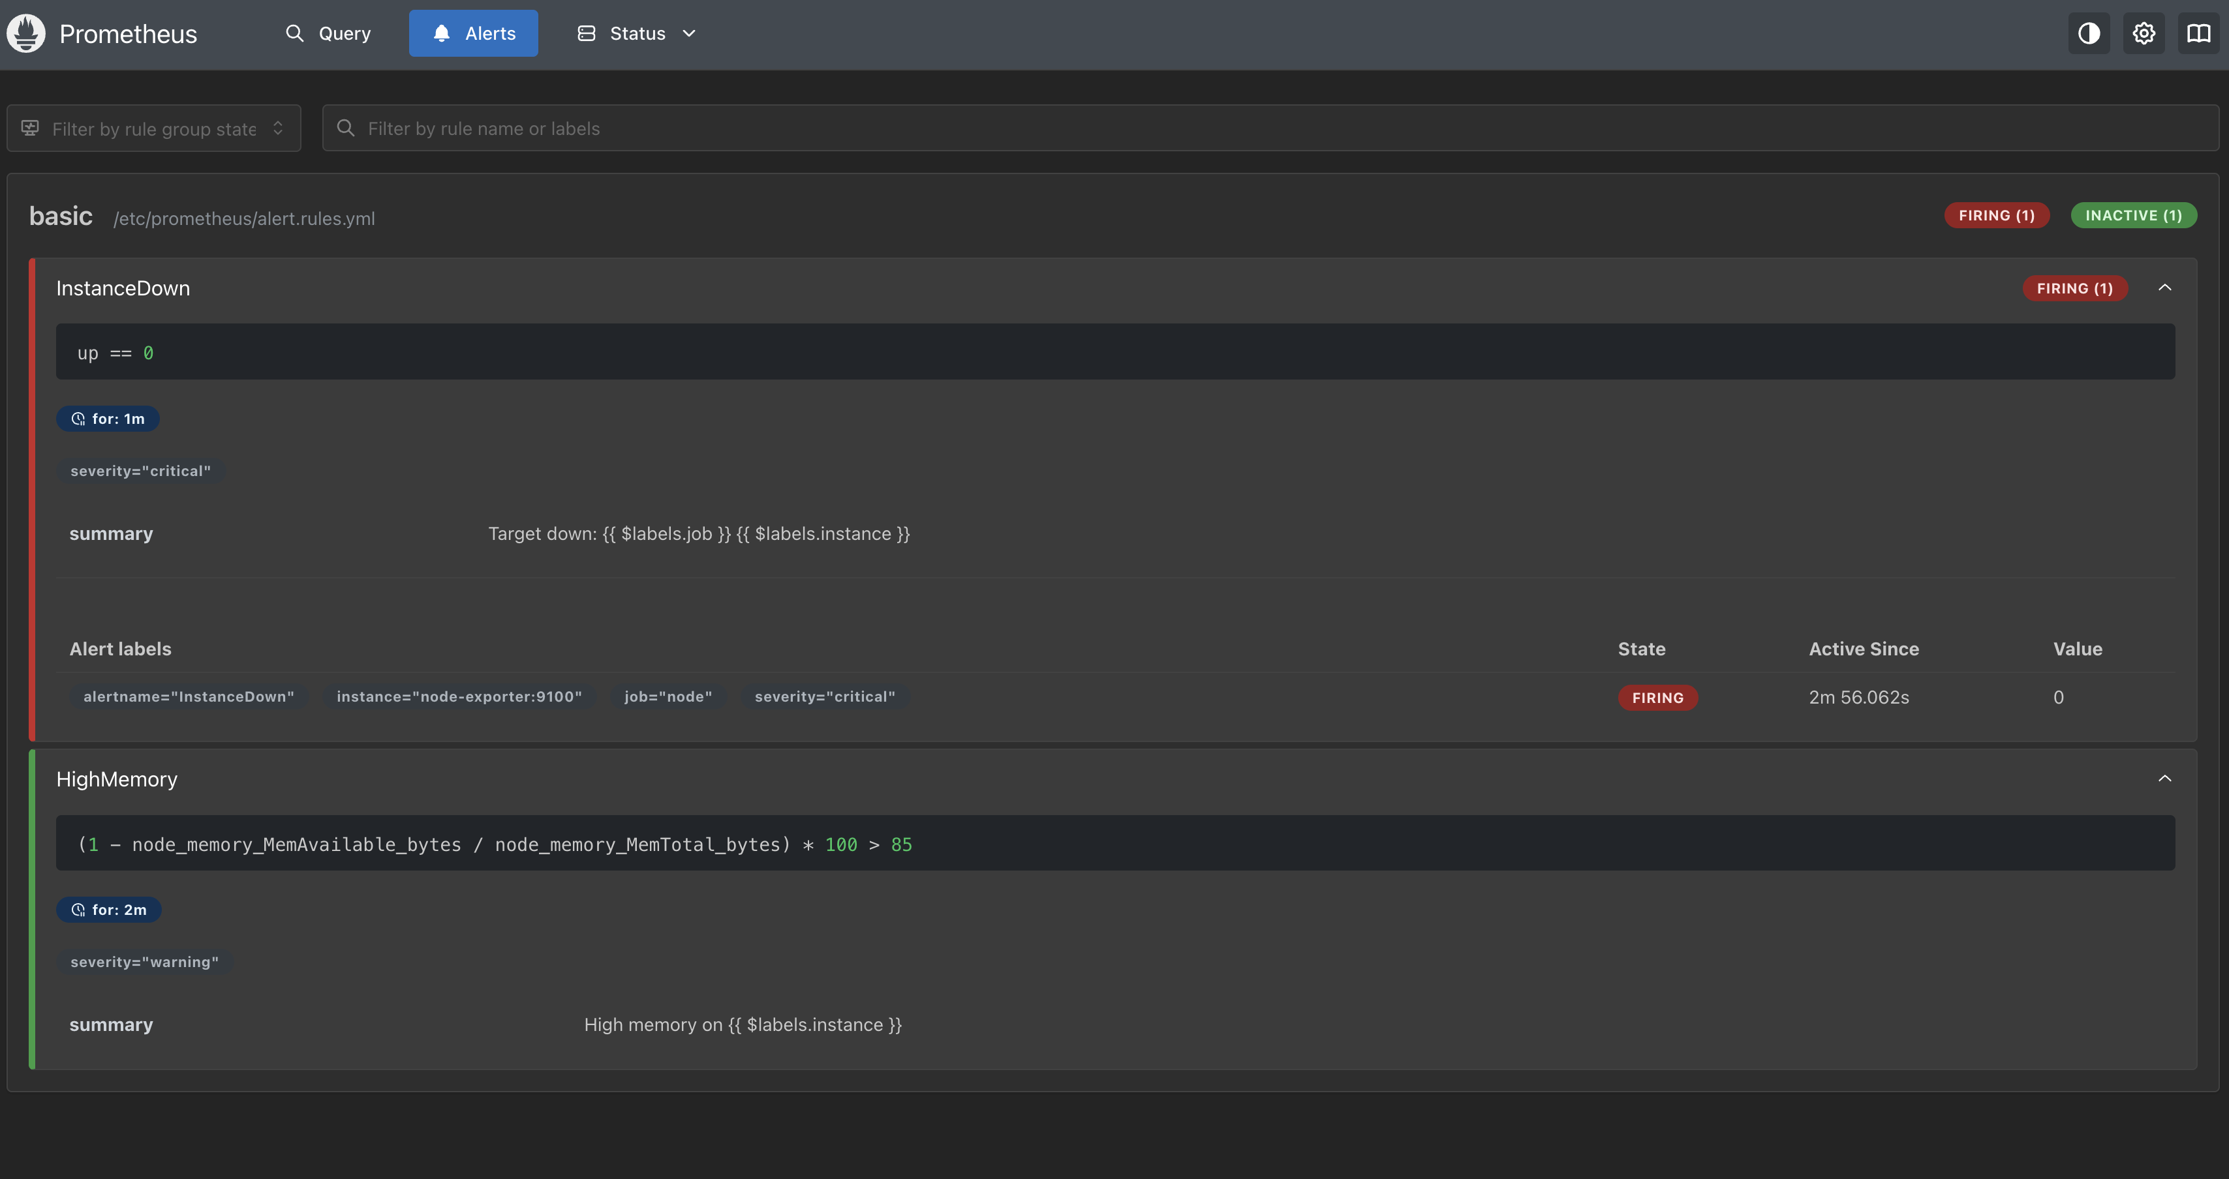Image resolution: width=2229 pixels, height=1179 pixels.
Task: Open the Status dropdown menu
Action: 637,33
